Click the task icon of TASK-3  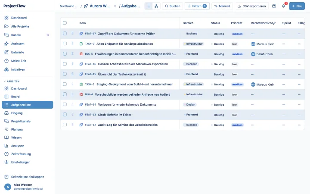(81, 44)
